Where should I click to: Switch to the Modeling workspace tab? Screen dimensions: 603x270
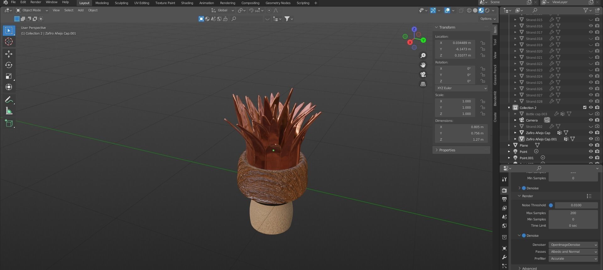[102, 3]
